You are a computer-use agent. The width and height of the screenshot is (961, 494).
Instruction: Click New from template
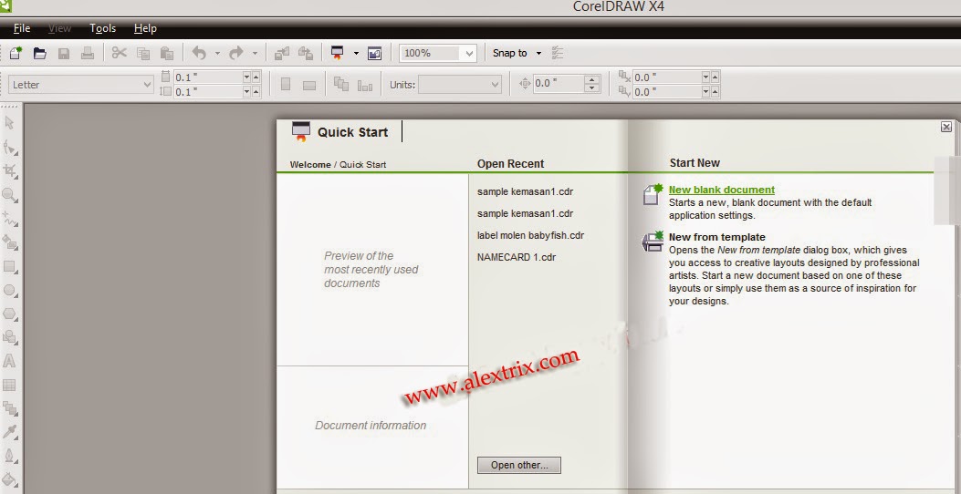716,237
